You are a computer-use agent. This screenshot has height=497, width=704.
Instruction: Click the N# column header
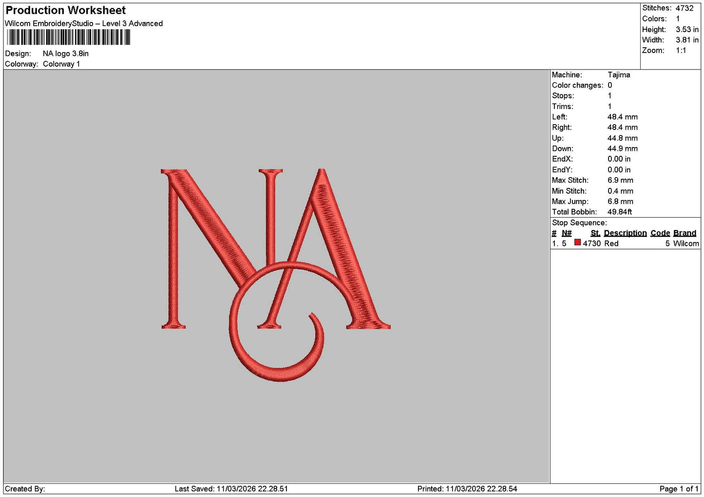[567, 233]
